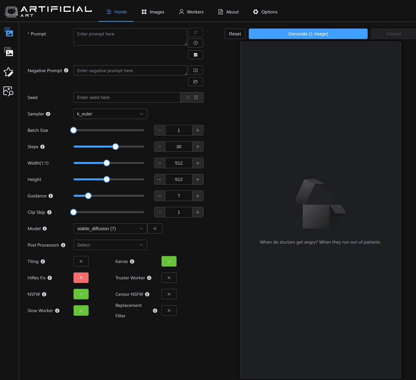
Task: Clear seed with the trash icon
Action: [x=196, y=97]
